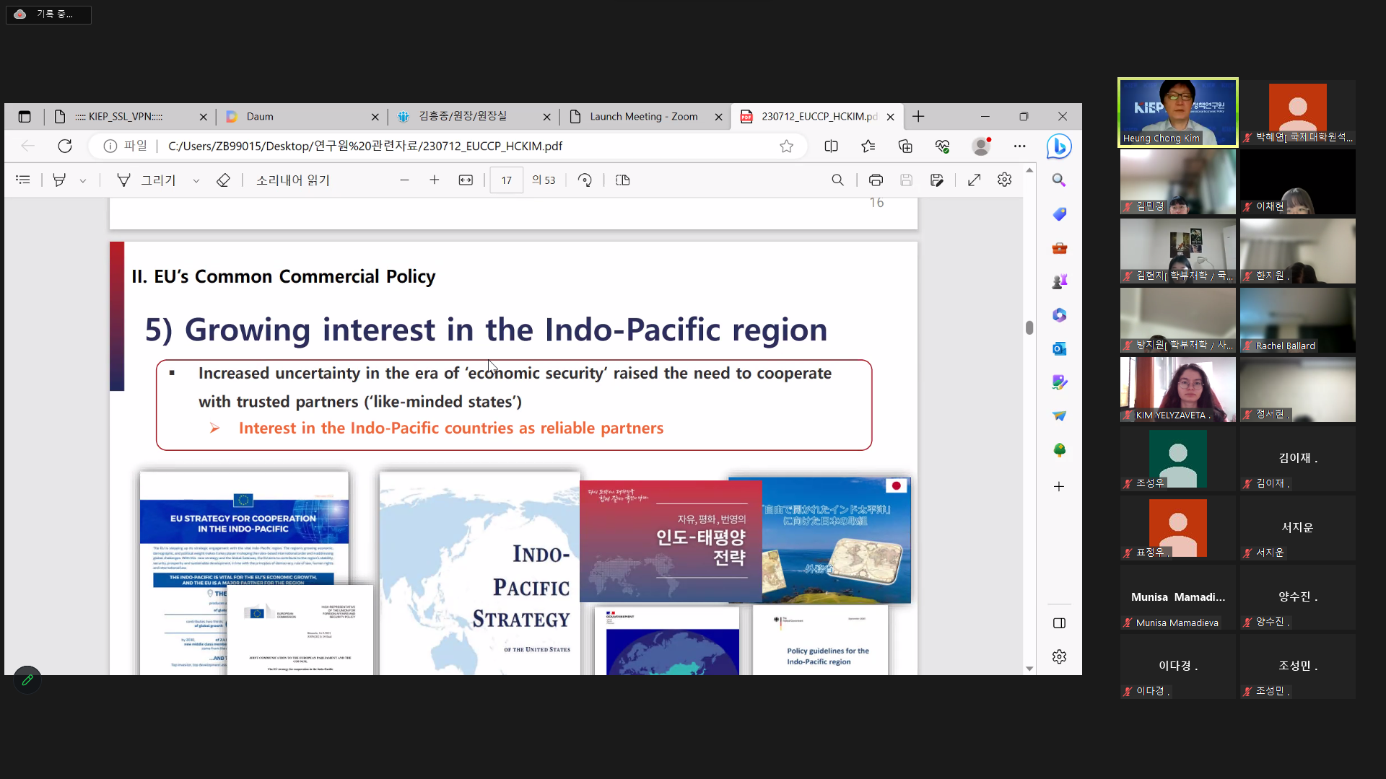Image resolution: width=1386 pixels, height=779 pixels.
Task: Click fit to width icon
Action: pos(466,180)
